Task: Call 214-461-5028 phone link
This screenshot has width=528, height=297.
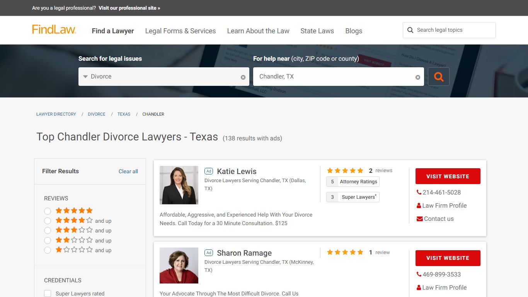Action: [x=442, y=192]
